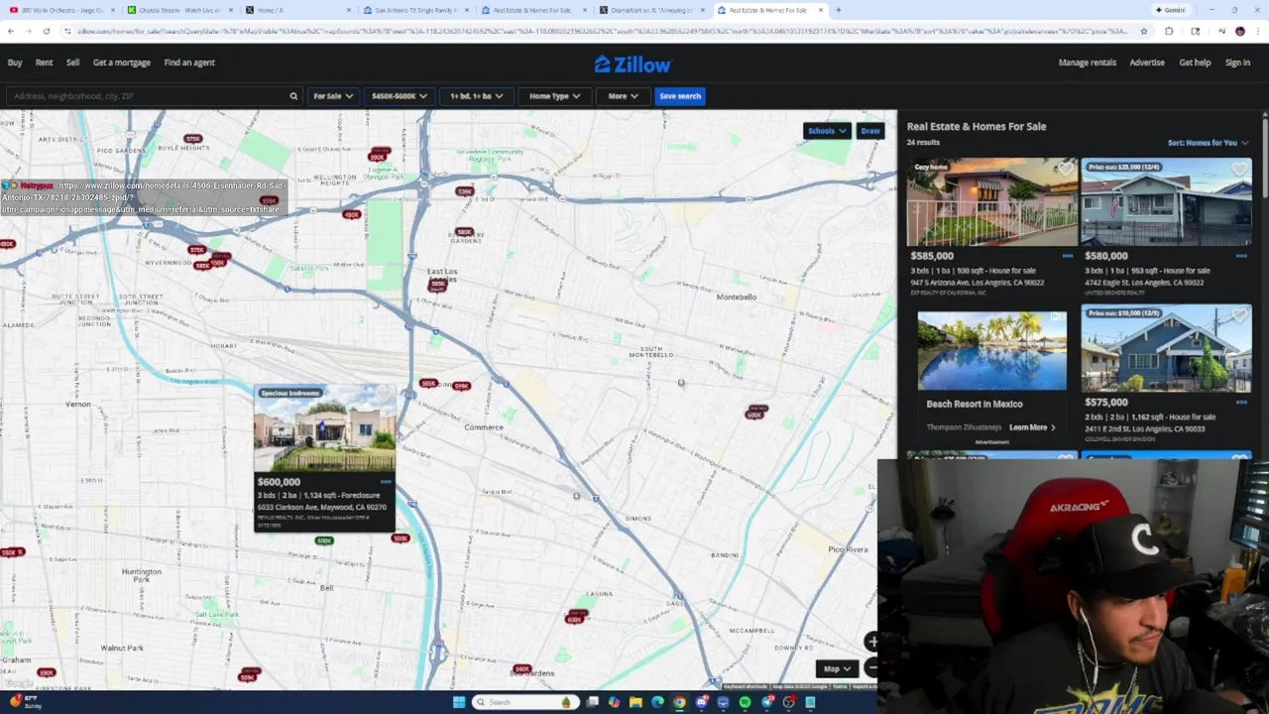Click the 600K map marker near Bell
1269x714 pixels.
324,540
